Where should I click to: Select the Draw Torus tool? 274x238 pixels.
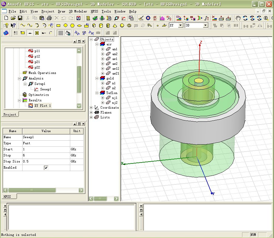pyautogui.click(x=129, y=26)
